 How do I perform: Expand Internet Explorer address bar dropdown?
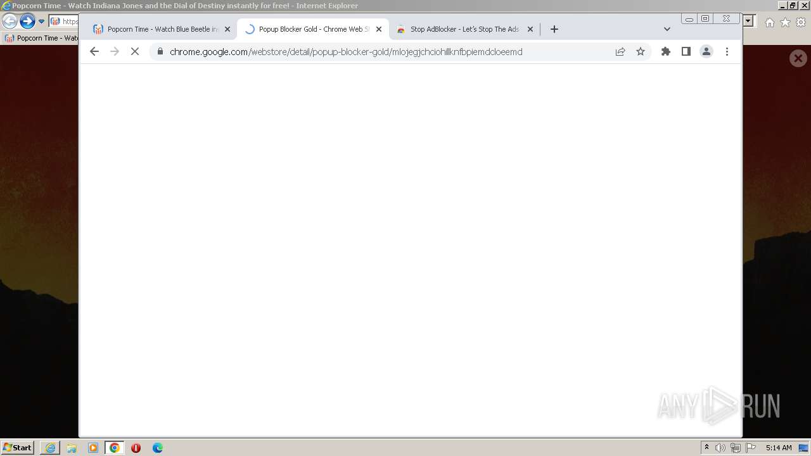(x=748, y=21)
